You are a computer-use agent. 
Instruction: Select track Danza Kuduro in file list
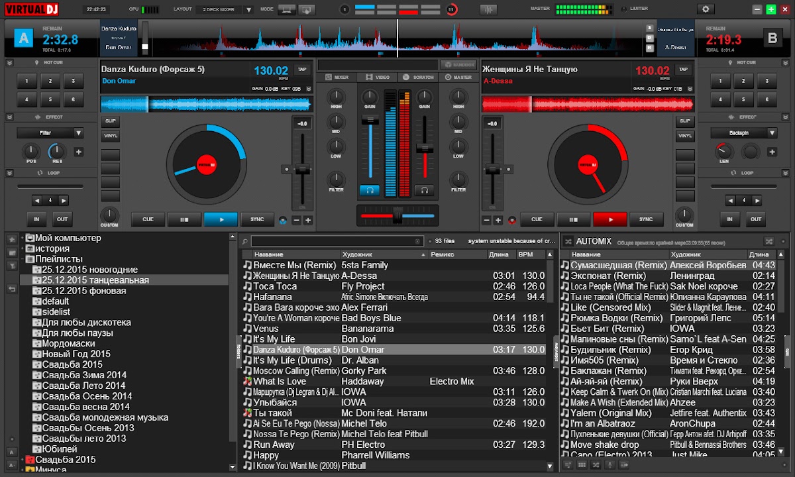coord(396,349)
